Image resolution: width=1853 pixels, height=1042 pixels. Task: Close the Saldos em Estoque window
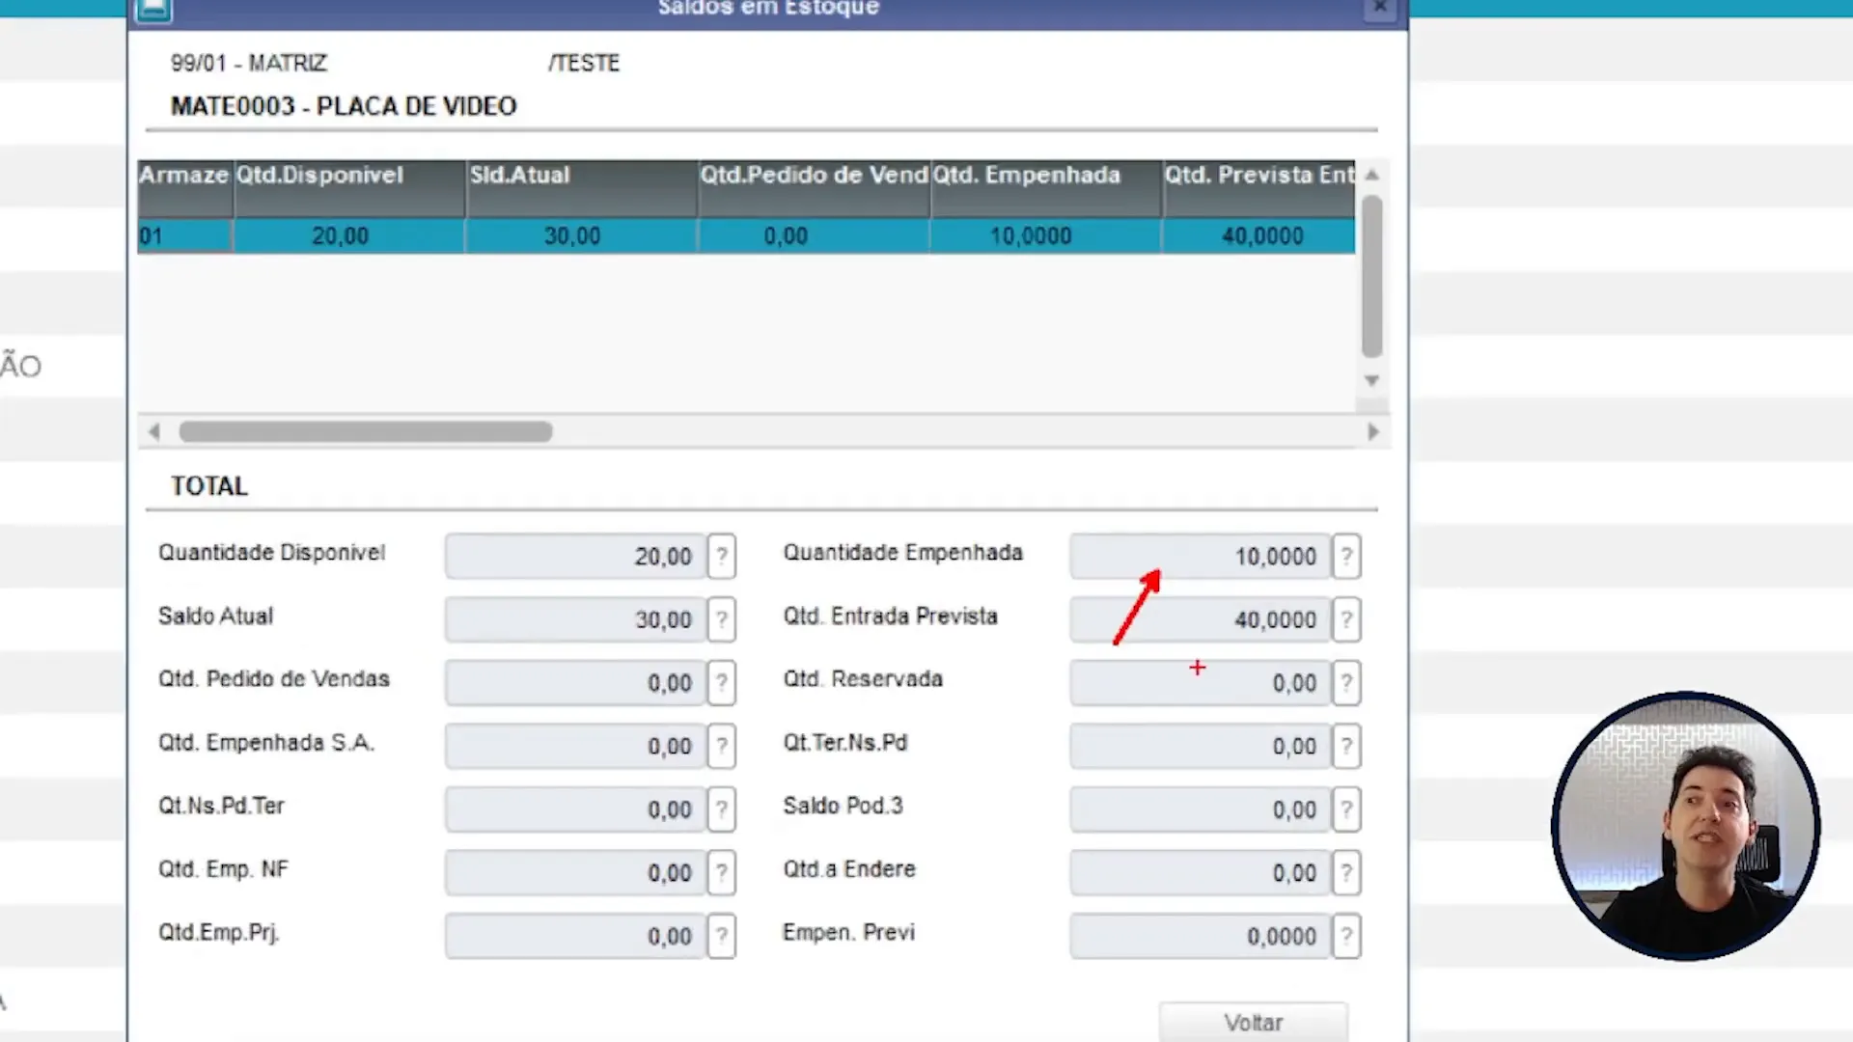pyautogui.click(x=1380, y=8)
